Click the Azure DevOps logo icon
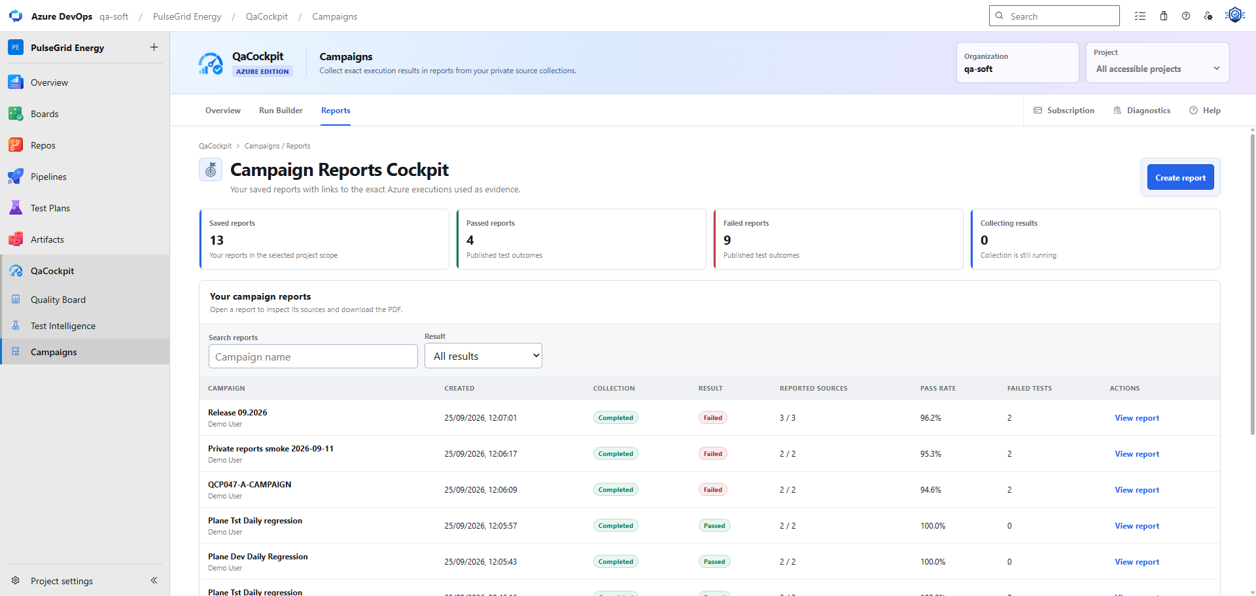1256x596 pixels. (x=16, y=16)
